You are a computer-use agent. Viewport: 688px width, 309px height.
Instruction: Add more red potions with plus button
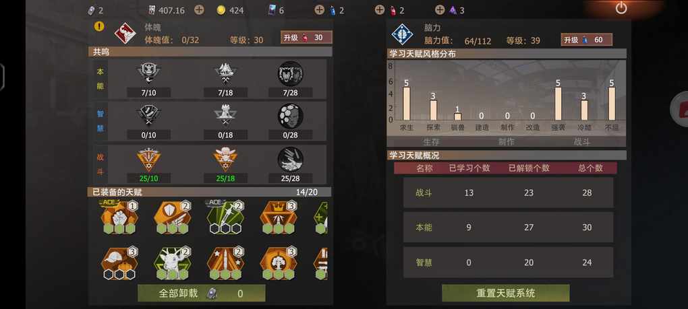pos(380,9)
